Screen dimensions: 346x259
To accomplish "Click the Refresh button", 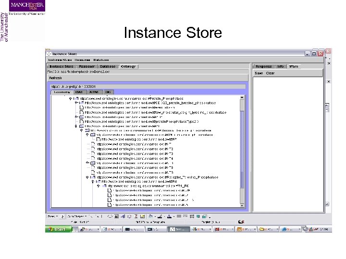I will point(56,78).
